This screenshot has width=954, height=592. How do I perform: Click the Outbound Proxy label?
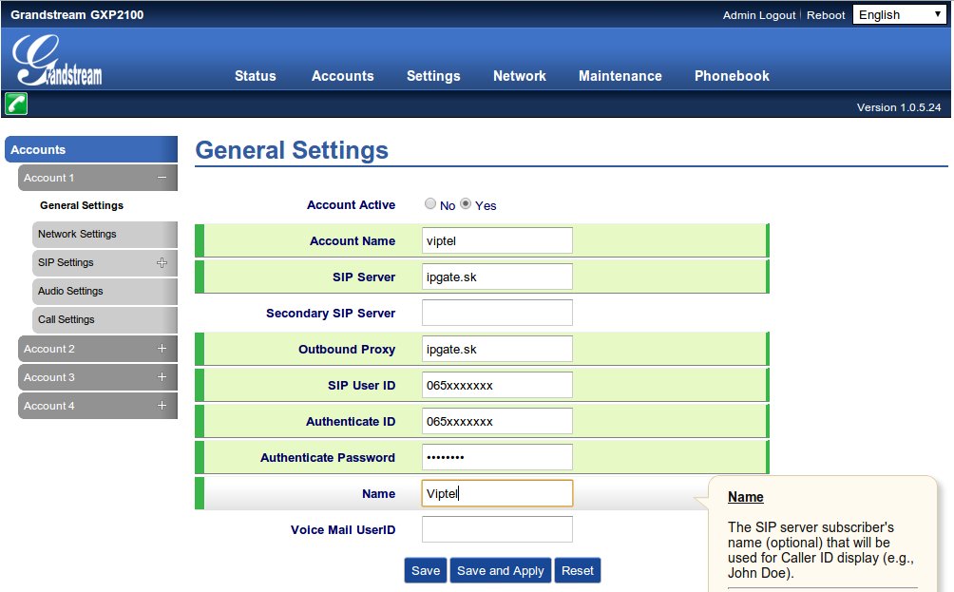[347, 350]
